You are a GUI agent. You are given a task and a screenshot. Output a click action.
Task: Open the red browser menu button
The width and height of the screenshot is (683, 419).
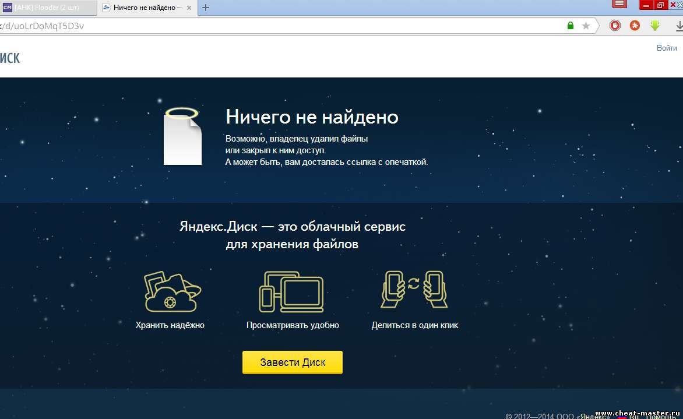click(619, 4)
